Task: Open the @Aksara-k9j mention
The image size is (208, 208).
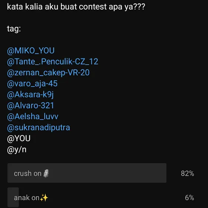Action: click(x=30, y=95)
